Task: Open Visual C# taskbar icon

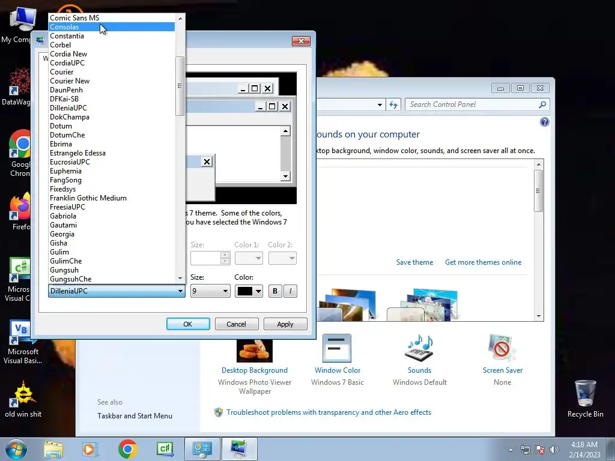Action: pos(165,449)
